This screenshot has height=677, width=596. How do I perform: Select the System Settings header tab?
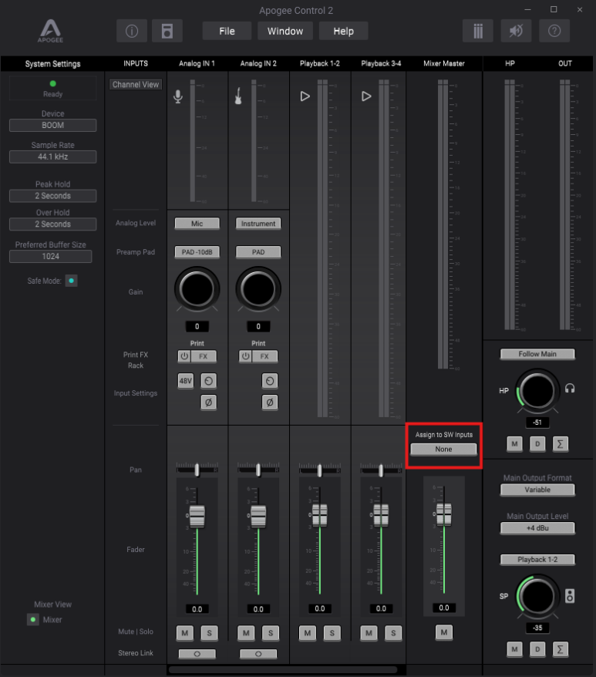[52, 64]
